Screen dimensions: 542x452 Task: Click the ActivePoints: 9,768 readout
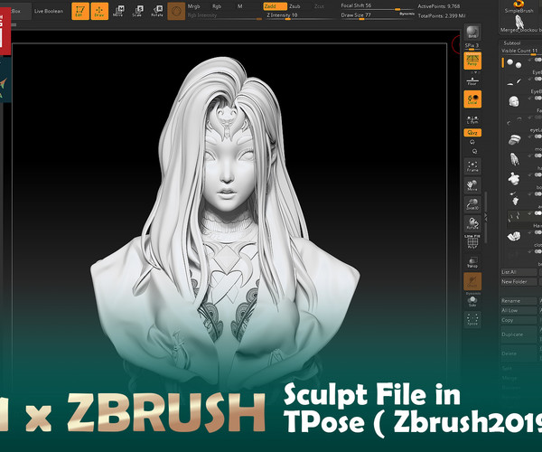(439, 6)
